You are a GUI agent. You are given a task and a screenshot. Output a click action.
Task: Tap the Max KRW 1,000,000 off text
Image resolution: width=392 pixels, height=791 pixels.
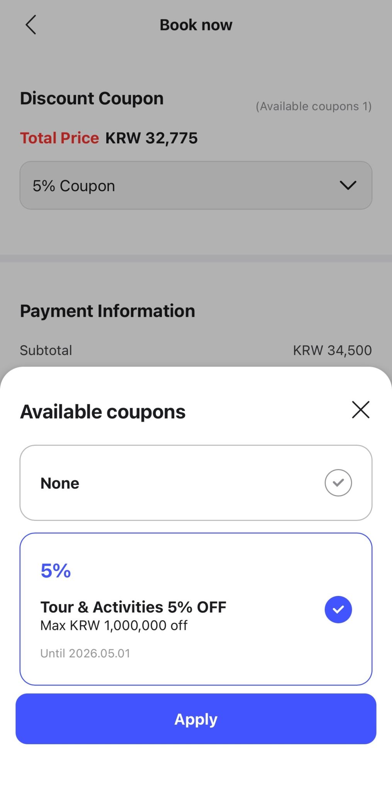click(x=114, y=625)
